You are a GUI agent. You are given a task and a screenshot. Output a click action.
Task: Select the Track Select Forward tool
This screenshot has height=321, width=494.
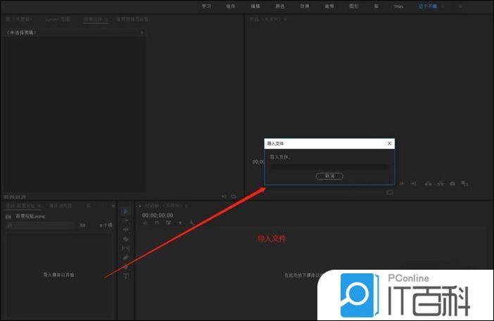[x=126, y=221]
